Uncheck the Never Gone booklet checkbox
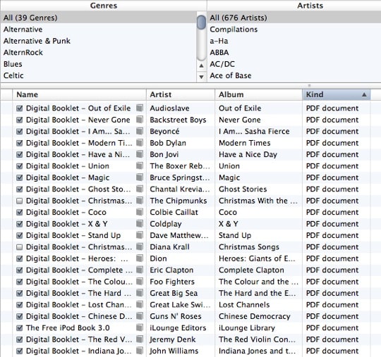Image resolution: width=381 pixels, height=357 pixels. coord(20,120)
